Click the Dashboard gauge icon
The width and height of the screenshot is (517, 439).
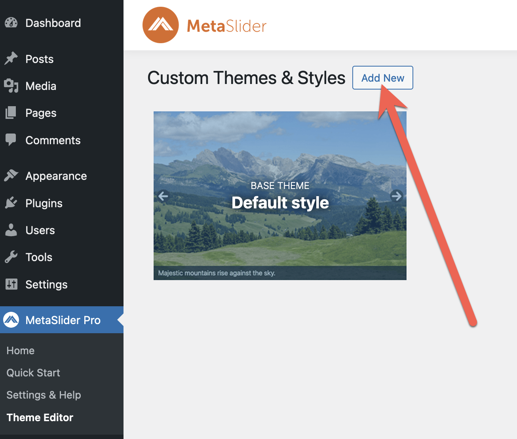11,23
